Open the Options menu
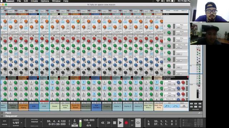The width and height of the screenshot is (229, 128). (x=45, y=1)
